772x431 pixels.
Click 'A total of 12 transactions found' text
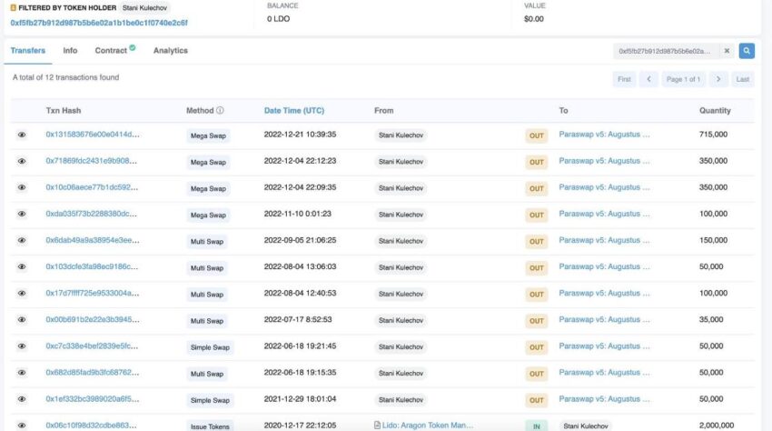pyautogui.click(x=65, y=77)
